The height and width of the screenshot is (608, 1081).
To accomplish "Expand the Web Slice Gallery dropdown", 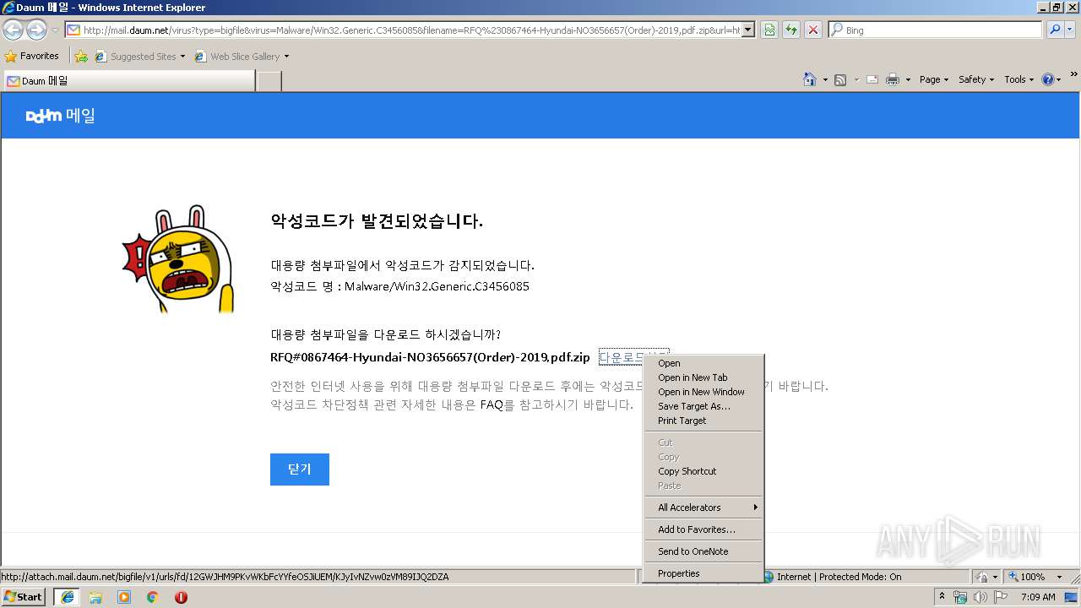I will 286,57.
